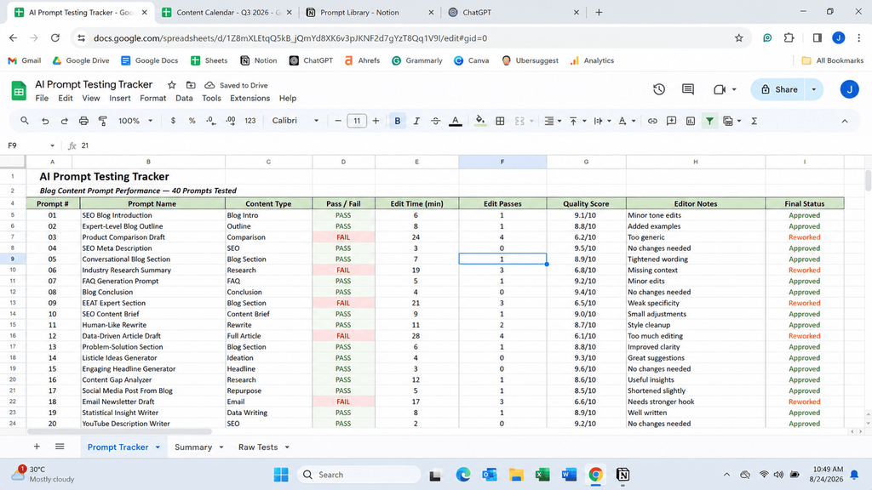Image resolution: width=872 pixels, height=490 pixels.
Task: Open the functions sigma menu
Action: 754,121
